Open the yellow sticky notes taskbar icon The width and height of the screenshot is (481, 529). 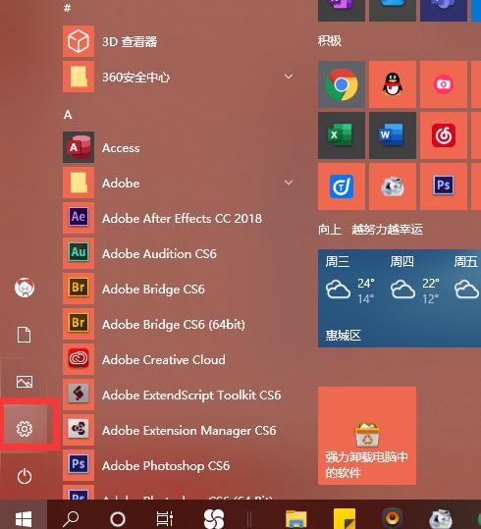click(x=345, y=518)
